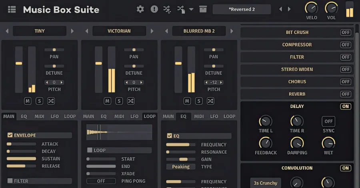Select next sound after VICTORIAN
Viewport: 360px width, 188px height.
(x=152, y=31)
